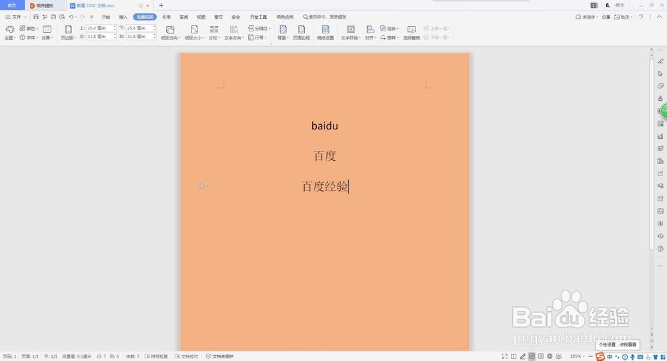Screen dimensions: 667x361
Task: Click the Print icon in quick access toolbar
Action: pos(53,17)
